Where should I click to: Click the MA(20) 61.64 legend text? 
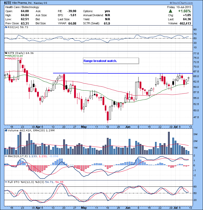click(x=15, y=56)
